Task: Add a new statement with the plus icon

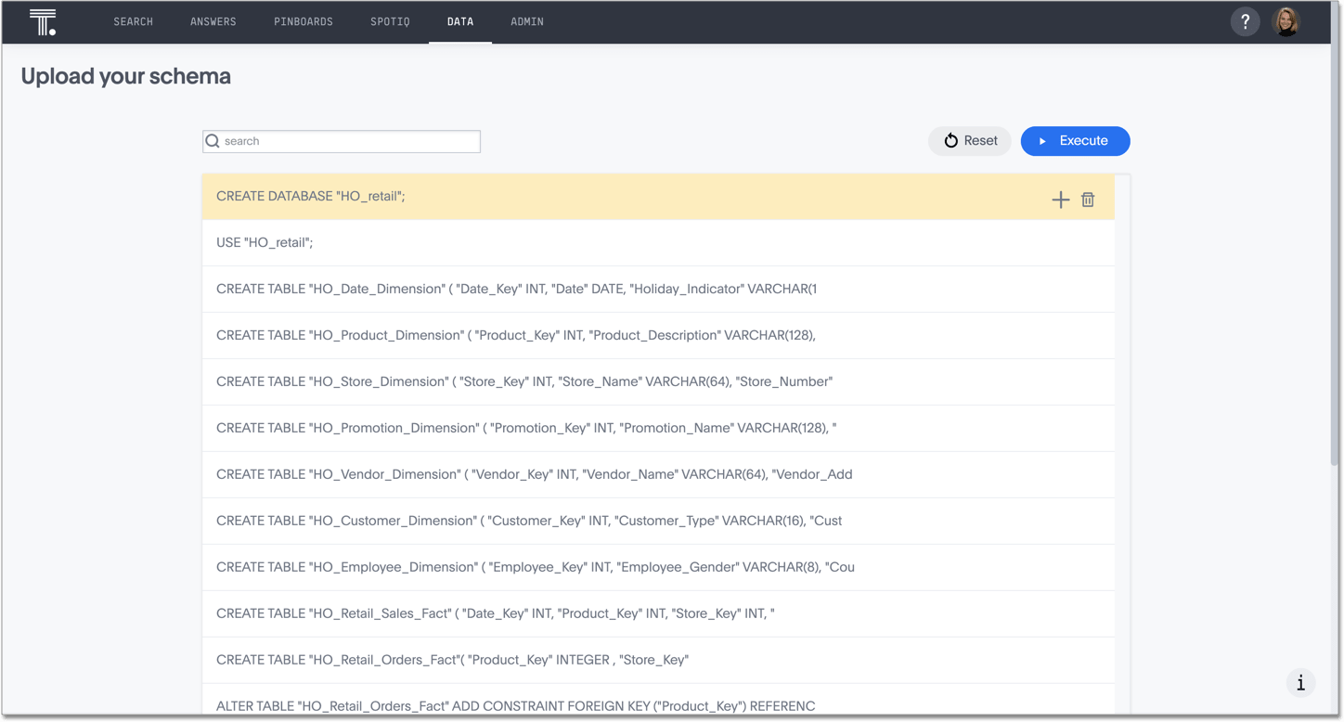Action: click(x=1060, y=199)
